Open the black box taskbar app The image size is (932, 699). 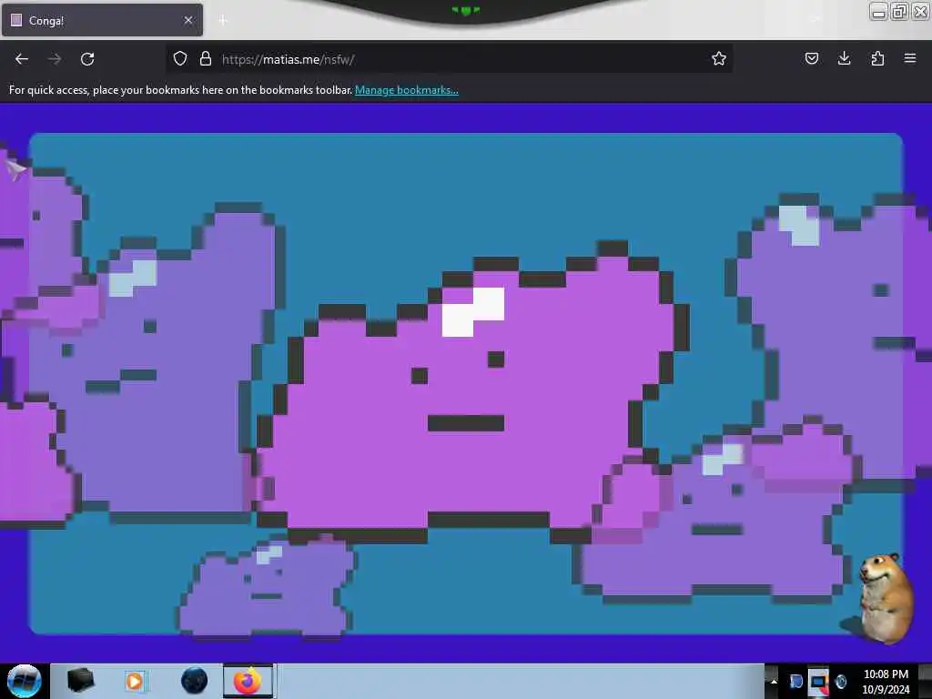tap(80, 681)
